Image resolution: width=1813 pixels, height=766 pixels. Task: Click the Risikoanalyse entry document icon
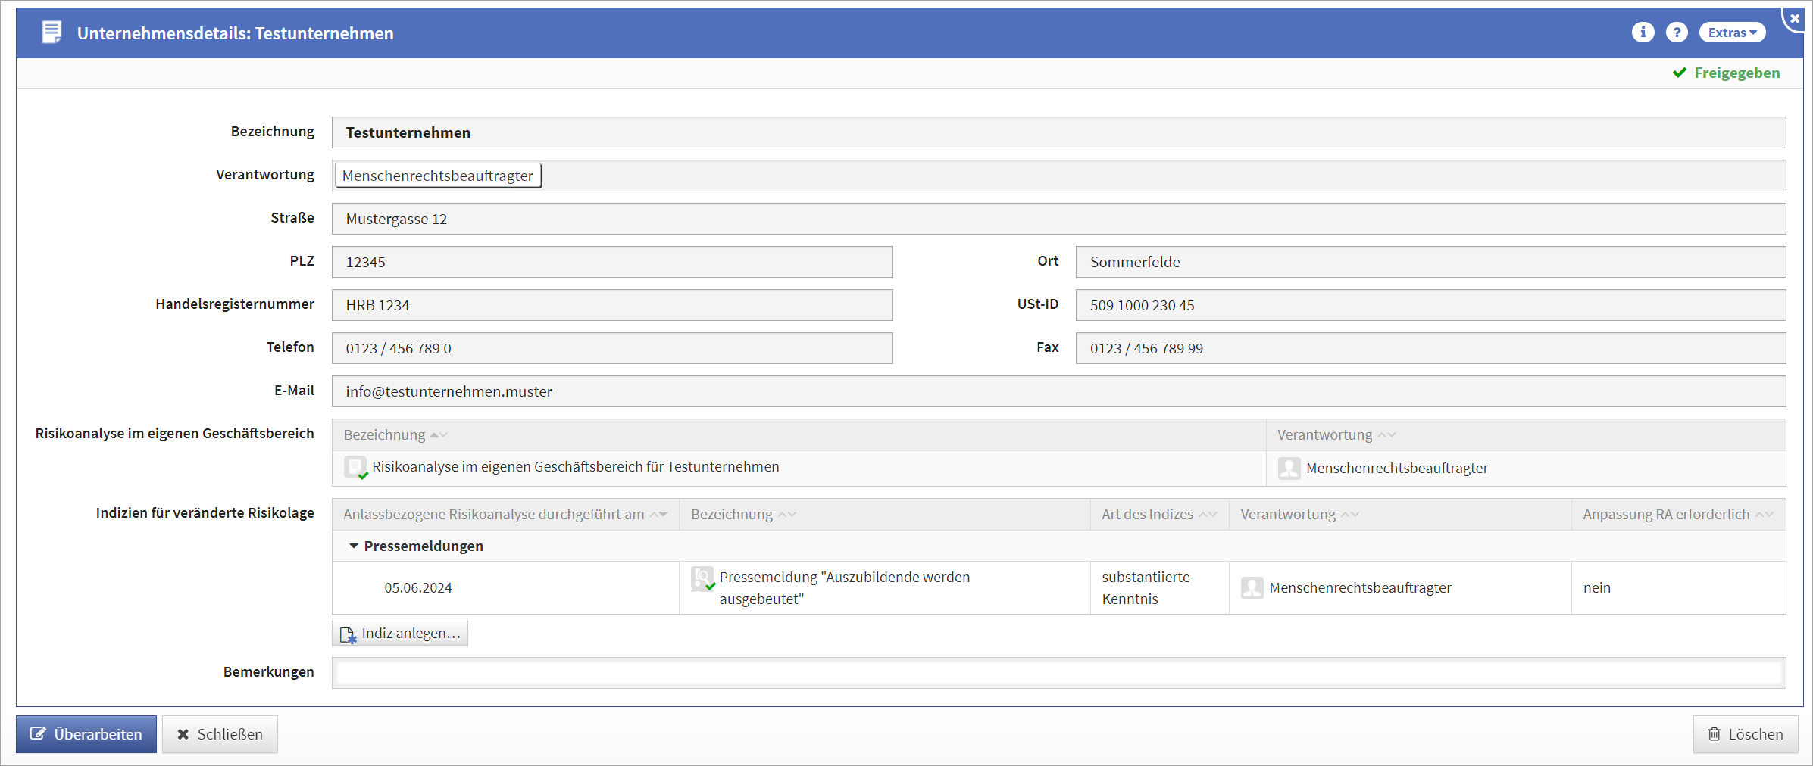(355, 467)
